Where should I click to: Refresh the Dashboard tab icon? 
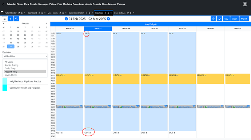click(x=39, y=13)
